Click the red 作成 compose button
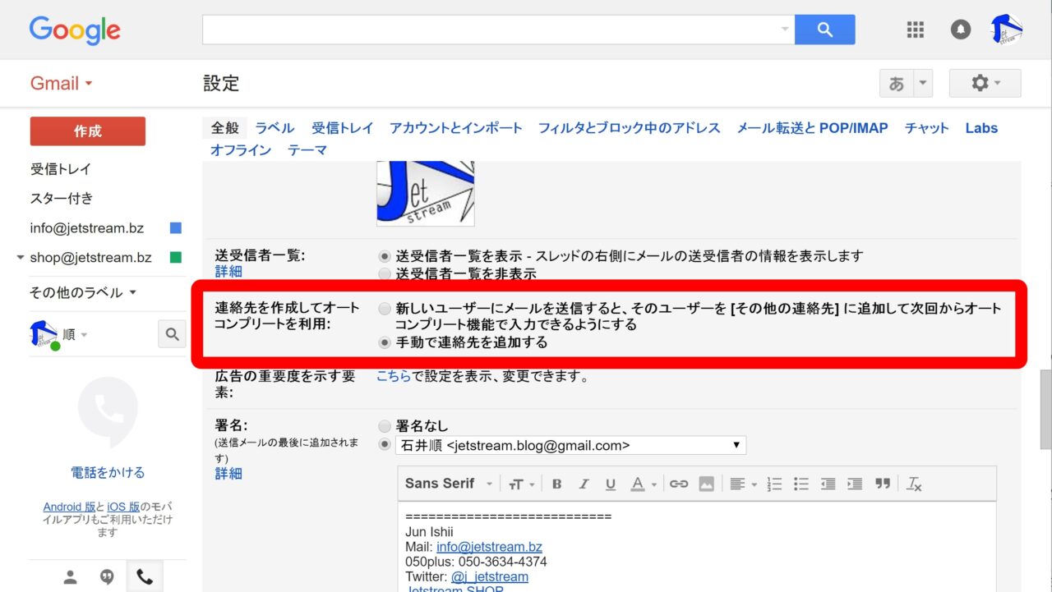The image size is (1052, 592). (x=88, y=131)
